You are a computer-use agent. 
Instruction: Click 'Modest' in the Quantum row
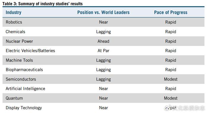pos(171,98)
